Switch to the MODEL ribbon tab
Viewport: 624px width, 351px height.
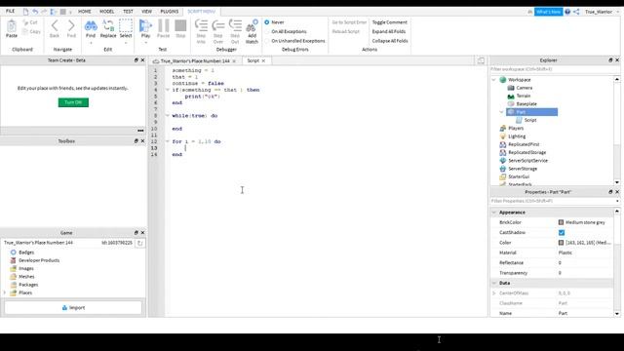pyautogui.click(x=106, y=12)
